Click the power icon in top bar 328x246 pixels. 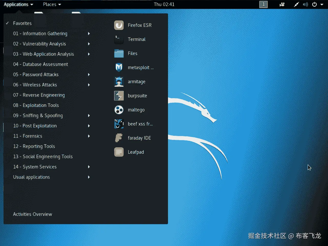[314, 4]
